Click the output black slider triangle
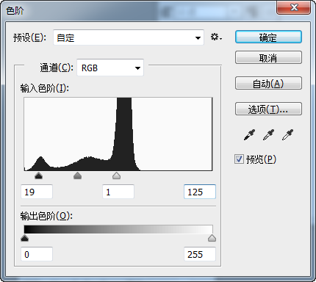Screen dimensions: 316x282 pyautogui.click(x=24, y=238)
